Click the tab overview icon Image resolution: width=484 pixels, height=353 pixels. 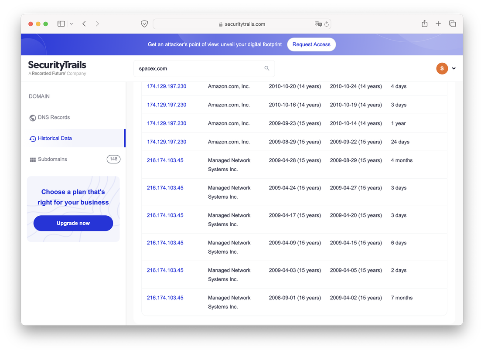coord(452,24)
